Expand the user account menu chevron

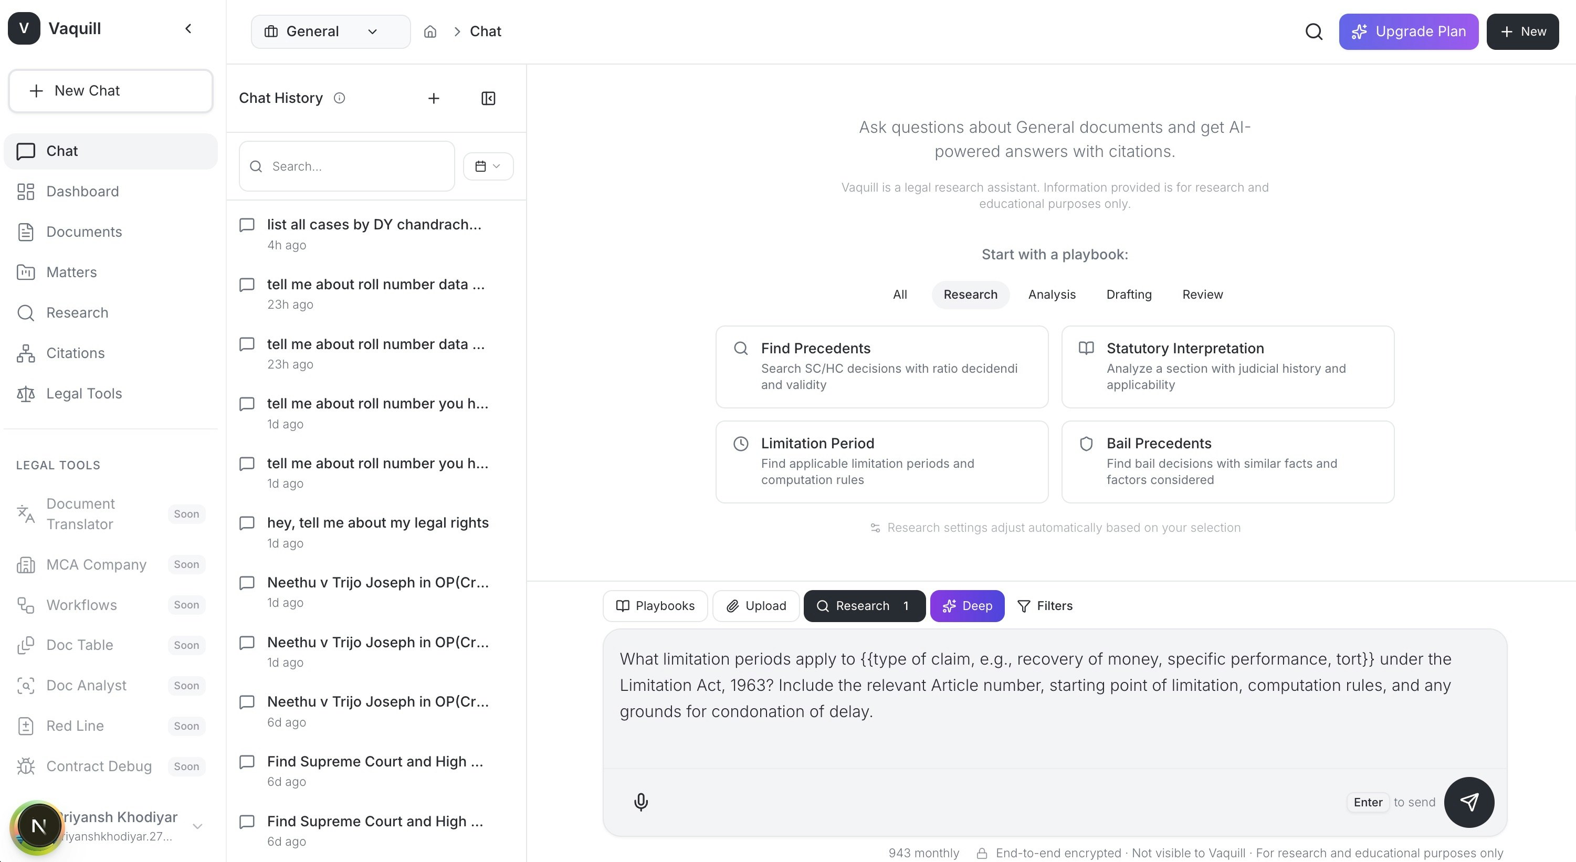pos(197,826)
